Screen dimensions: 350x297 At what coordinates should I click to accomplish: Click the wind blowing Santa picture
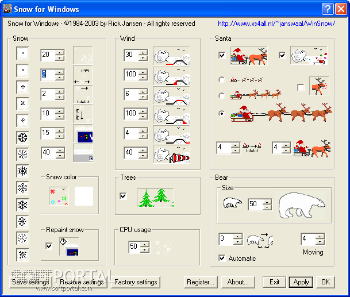tap(309, 55)
